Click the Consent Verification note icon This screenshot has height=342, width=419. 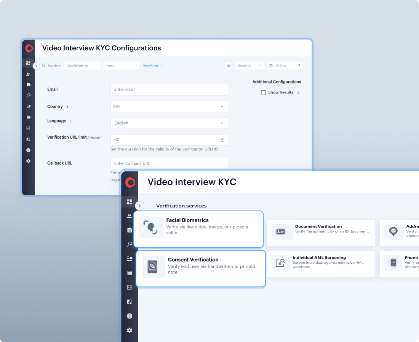pos(153,267)
